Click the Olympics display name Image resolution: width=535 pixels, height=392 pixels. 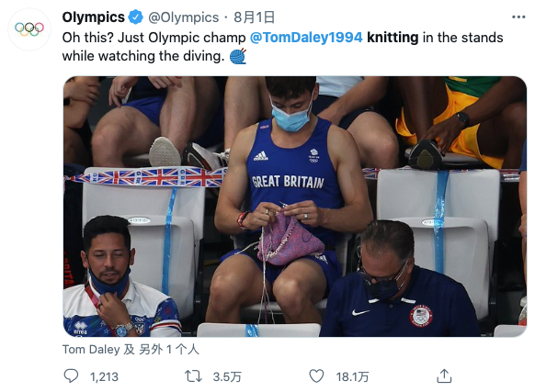coord(93,17)
